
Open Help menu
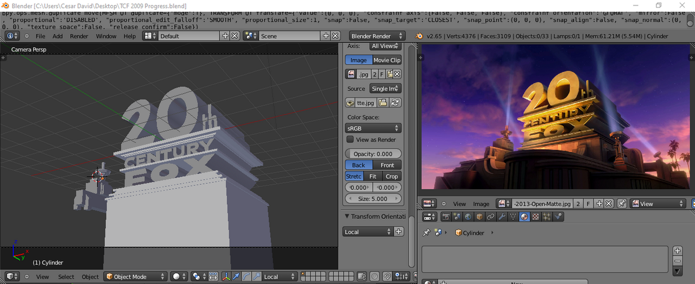(130, 36)
